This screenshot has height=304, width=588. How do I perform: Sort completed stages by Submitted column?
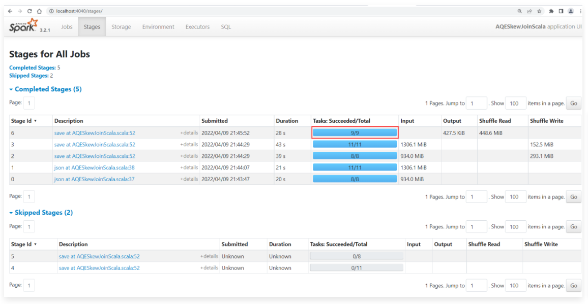[215, 121]
